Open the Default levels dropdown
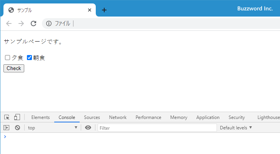 pyautogui.click(x=236, y=128)
